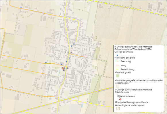
Task: Click the red 'Zeer hoog' line symbol
Action: [x=118, y=61]
